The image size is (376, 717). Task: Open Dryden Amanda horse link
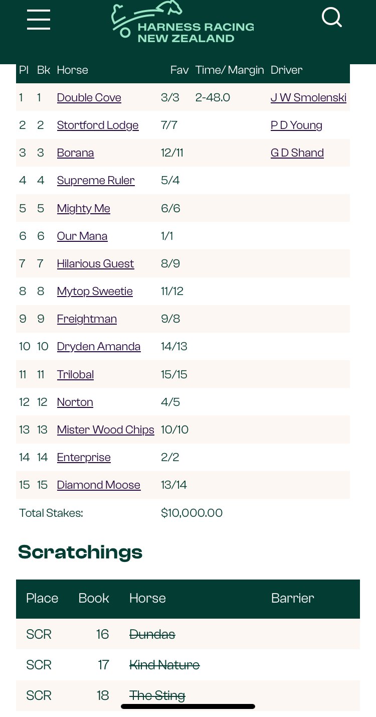click(99, 346)
